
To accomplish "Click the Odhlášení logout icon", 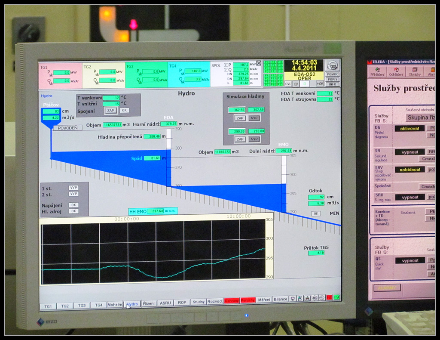I will click(396, 70).
